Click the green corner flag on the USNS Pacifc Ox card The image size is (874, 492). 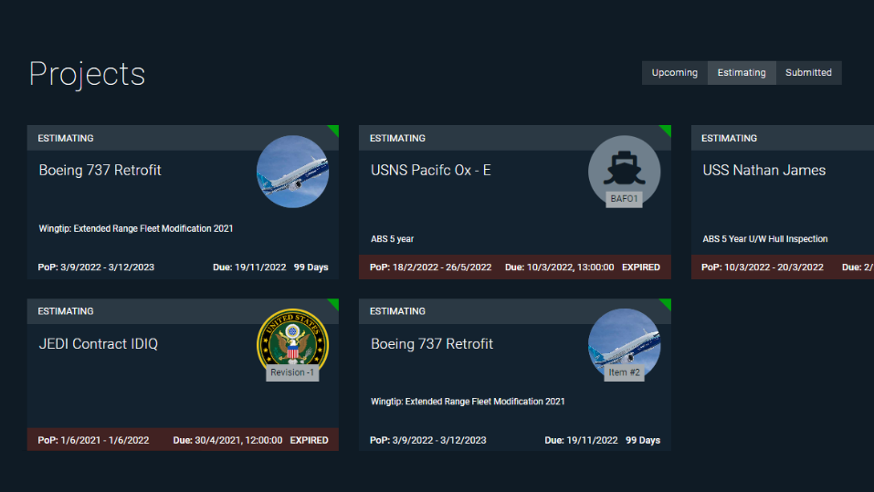(x=666, y=131)
